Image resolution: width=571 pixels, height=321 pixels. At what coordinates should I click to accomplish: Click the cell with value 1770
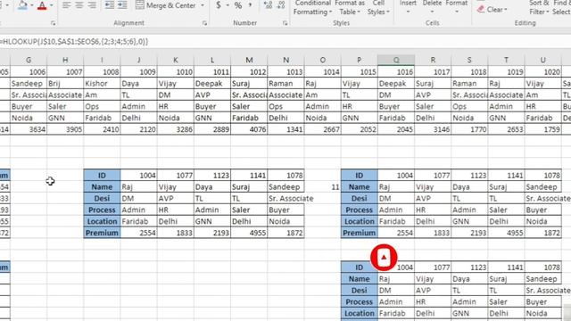[470, 129]
